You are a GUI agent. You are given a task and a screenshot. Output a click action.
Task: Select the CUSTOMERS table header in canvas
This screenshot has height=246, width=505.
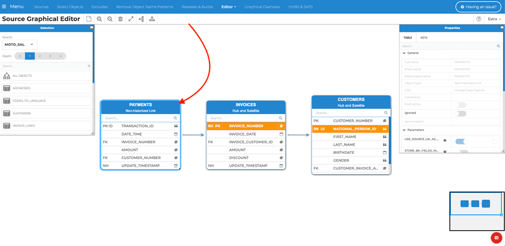[351, 102]
